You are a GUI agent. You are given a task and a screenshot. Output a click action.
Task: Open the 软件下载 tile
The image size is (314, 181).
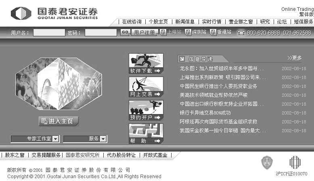(146, 64)
